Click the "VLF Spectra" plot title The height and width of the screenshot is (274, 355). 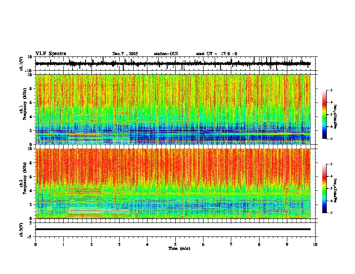[x=51, y=53]
